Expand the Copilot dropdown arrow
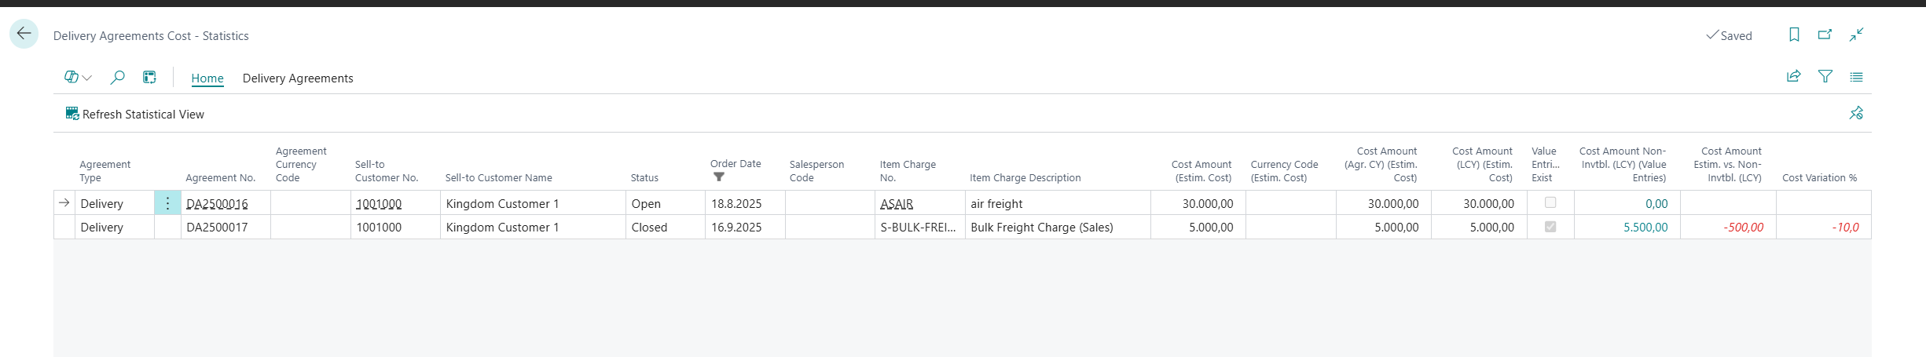The image size is (1926, 357). click(87, 78)
